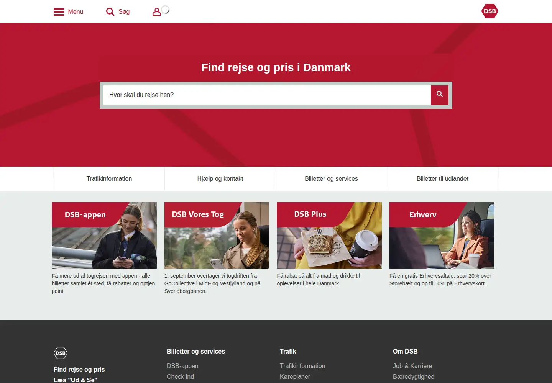Click the white DSB logo in footer
The height and width of the screenshot is (383, 552).
(61, 353)
